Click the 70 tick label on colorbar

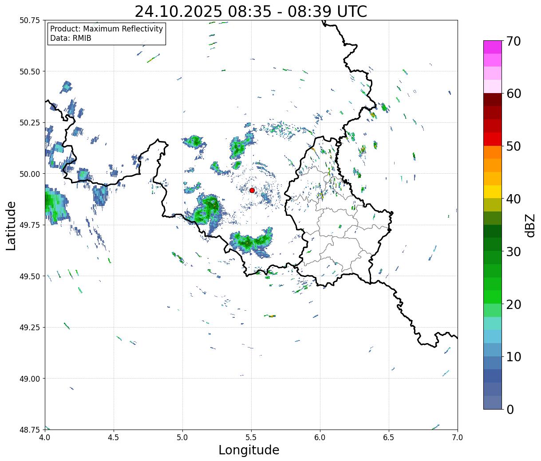click(513, 41)
